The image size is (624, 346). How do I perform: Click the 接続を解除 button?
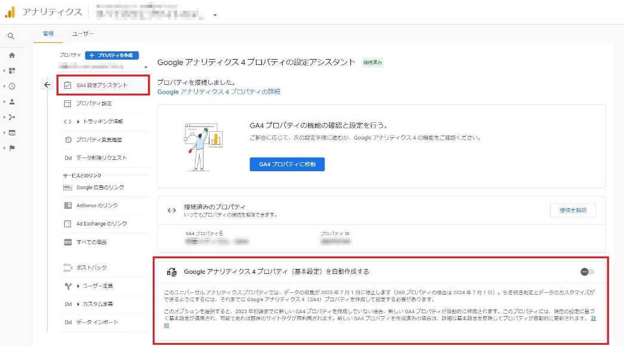(x=573, y=210)
